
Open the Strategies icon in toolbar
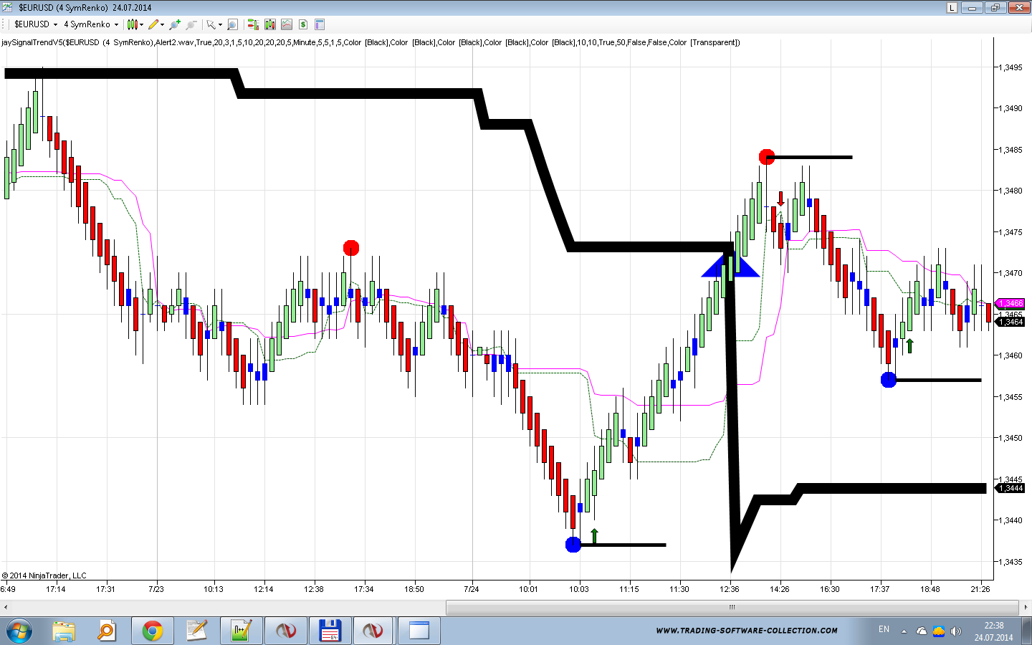point(287,24)
